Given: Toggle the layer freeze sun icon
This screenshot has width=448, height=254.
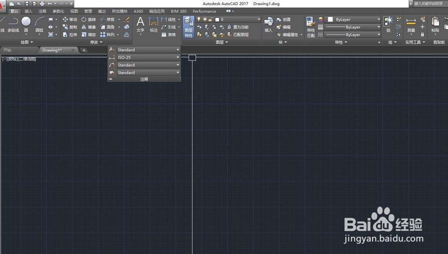Looking at the screenshot, I should 205,19.
